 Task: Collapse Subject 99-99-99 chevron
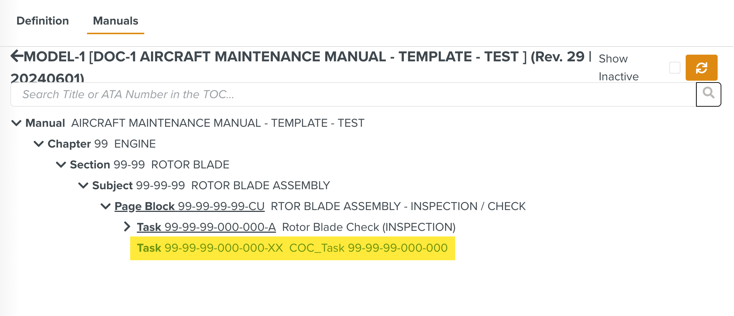[x=84, y=186]
